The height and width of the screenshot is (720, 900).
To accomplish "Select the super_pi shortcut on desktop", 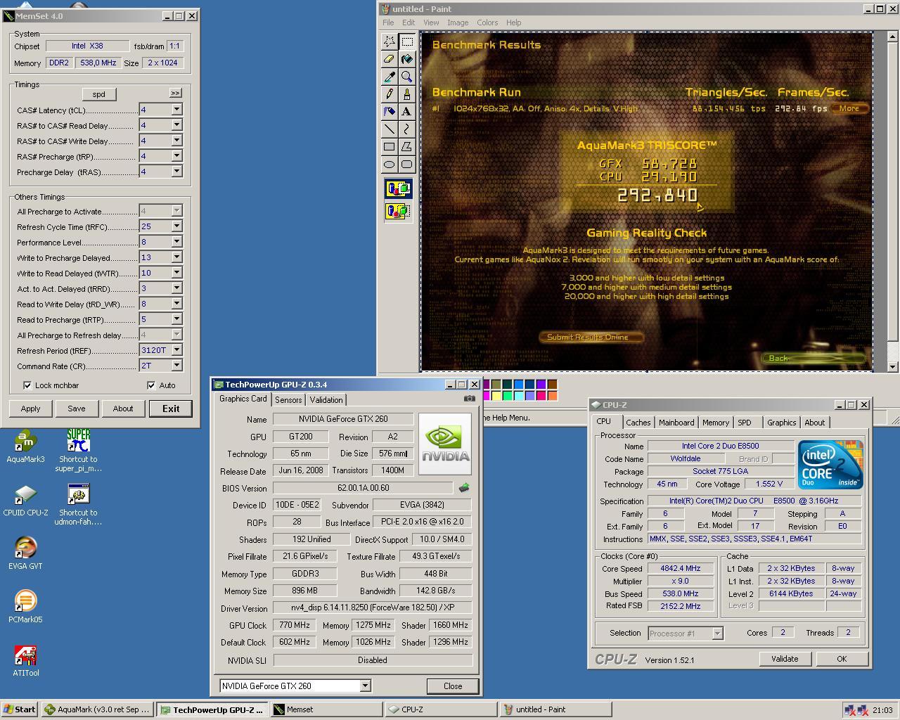I will [x=78, y=451].
